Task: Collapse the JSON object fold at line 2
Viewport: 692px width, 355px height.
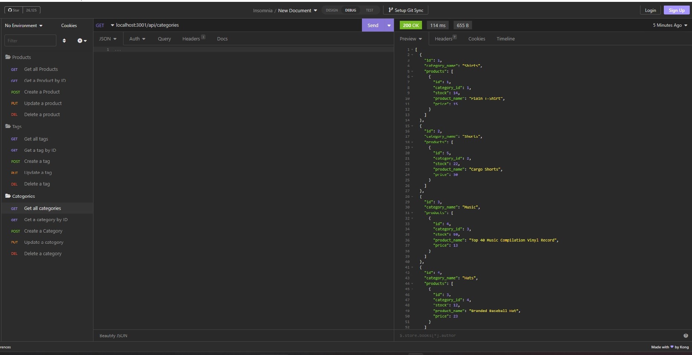Action: point(412,55)
